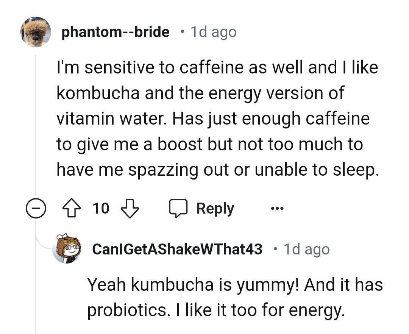The image size is (409, 334).
Task: Collapse the thread using the minus circle
Action: pyautogui.click(x=36, y=208)
